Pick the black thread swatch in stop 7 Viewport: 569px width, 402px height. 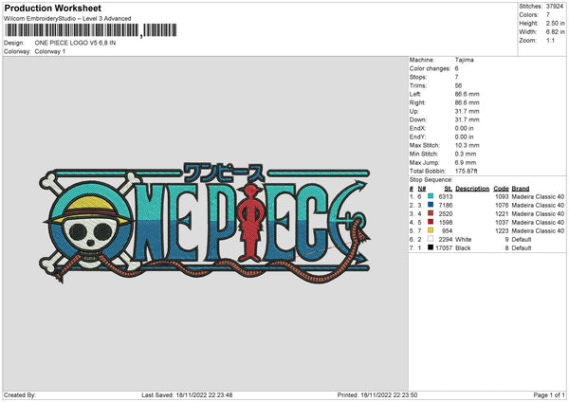click(x=431, y=247)
